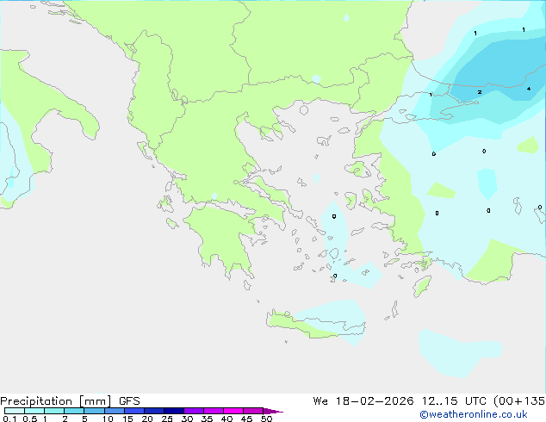Open the weatheronline.co.uk copyright link
Image resolution: width=546 pixels, height=422 pixels.
click(474, 414)
